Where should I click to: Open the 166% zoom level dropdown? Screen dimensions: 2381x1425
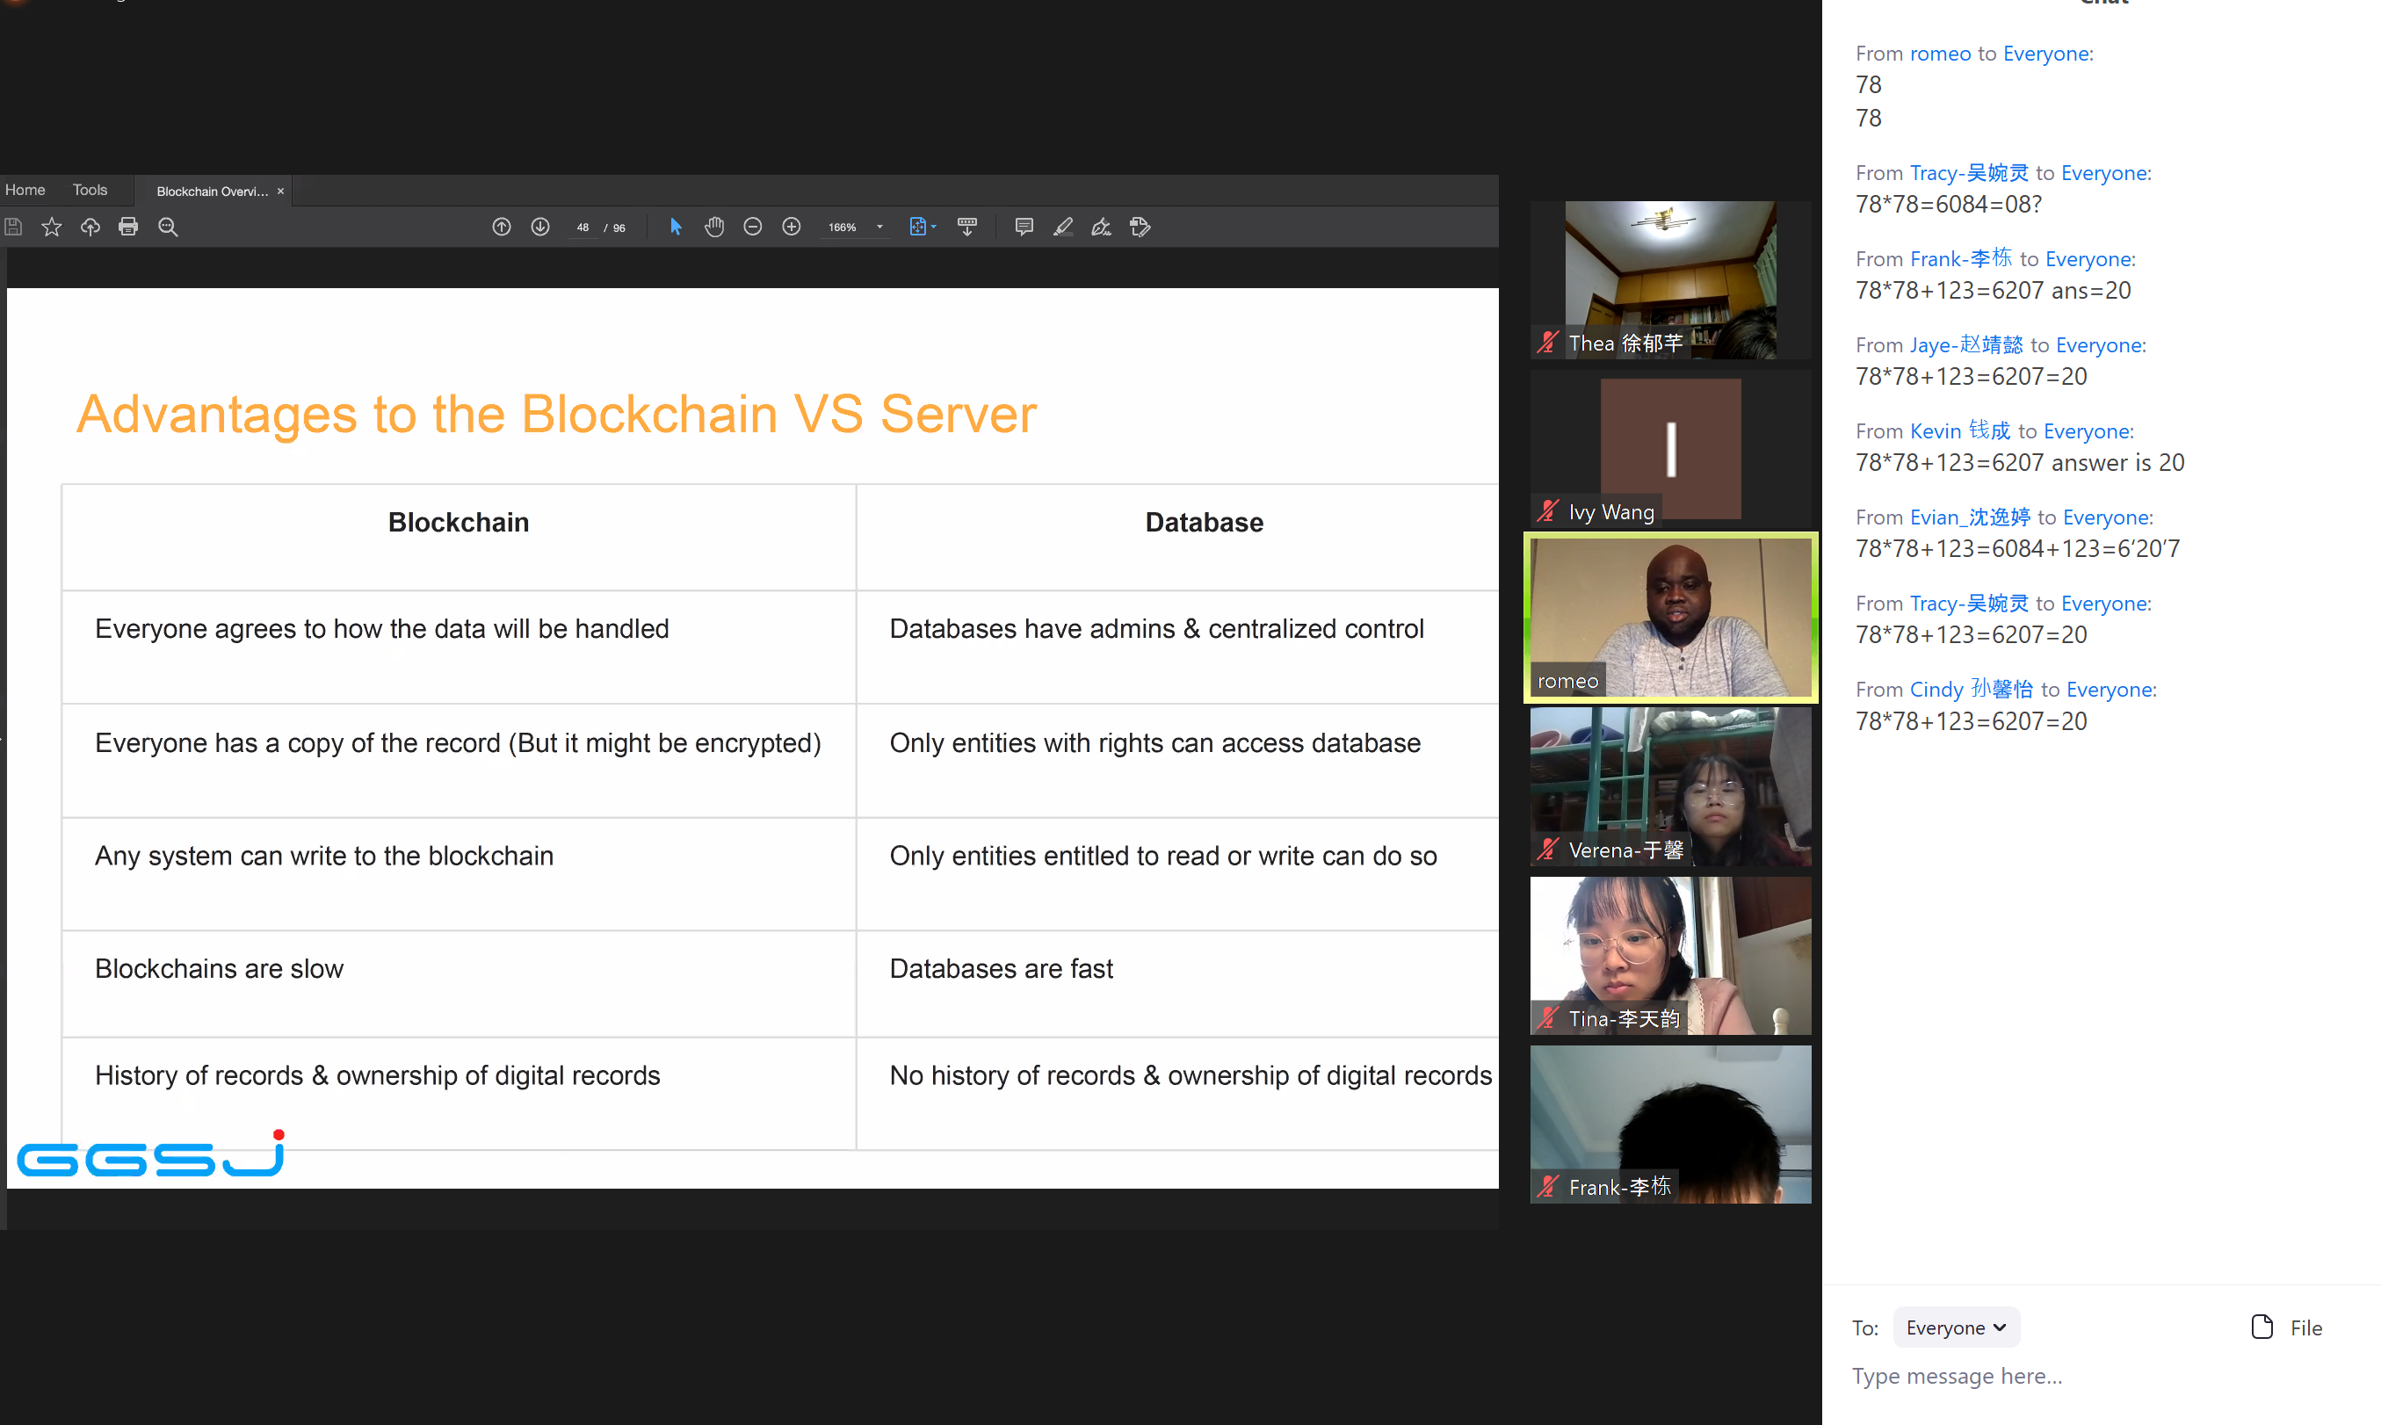879,227
